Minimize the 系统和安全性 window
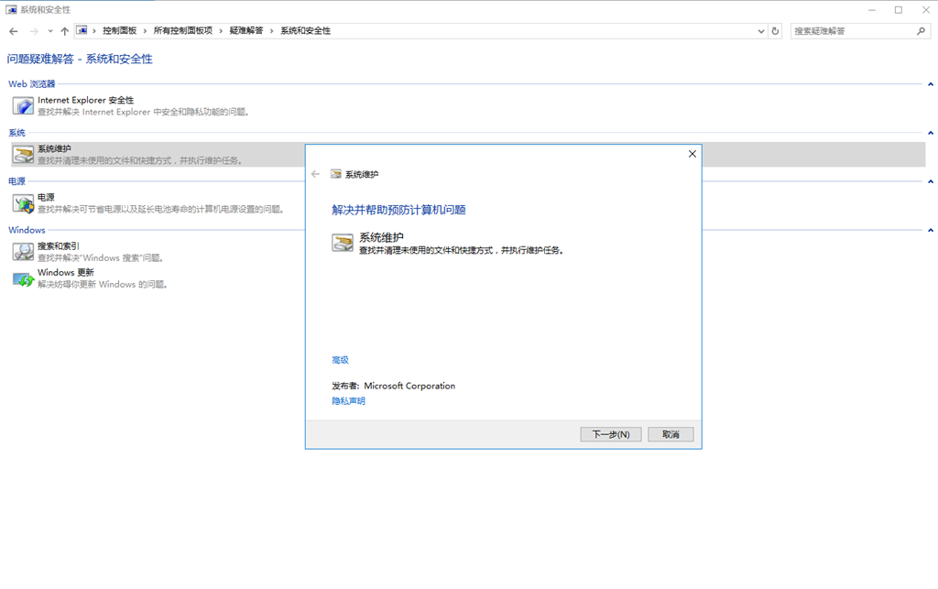This screenshot has width=938, height=589. click(x=872, y=10)
